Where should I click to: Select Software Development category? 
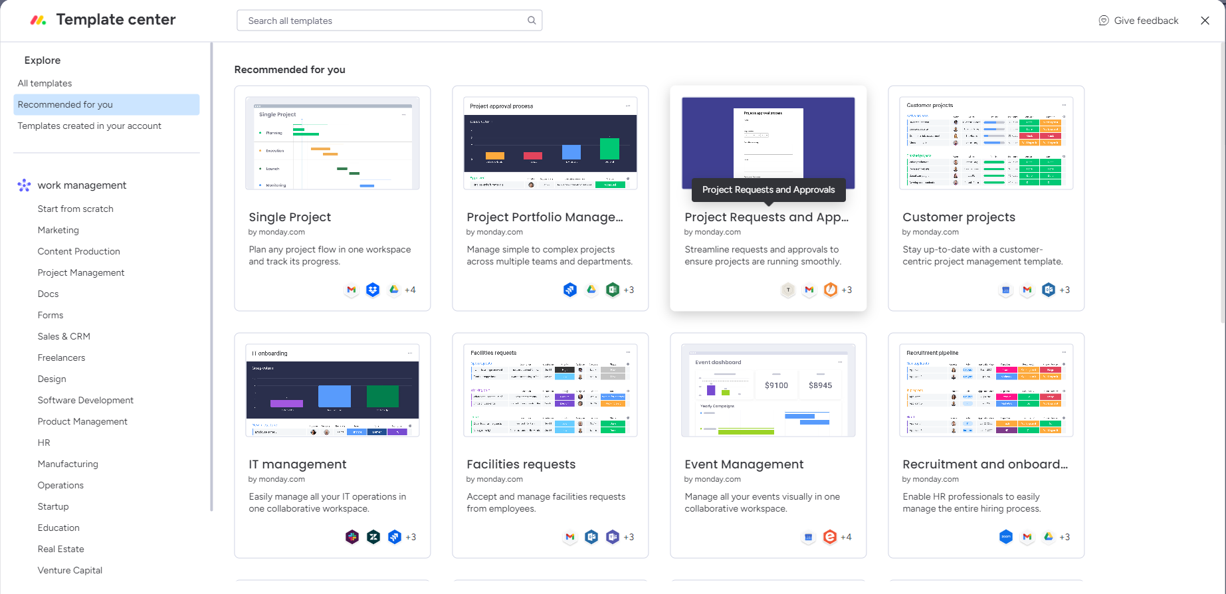[x=86, y=400]
